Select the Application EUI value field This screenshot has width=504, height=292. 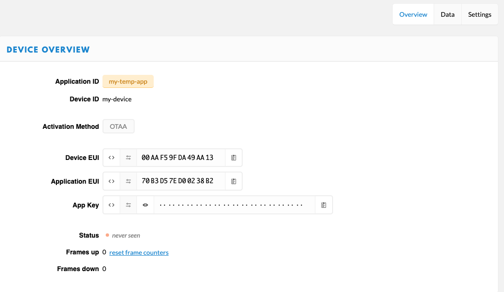tap(181, 181)
